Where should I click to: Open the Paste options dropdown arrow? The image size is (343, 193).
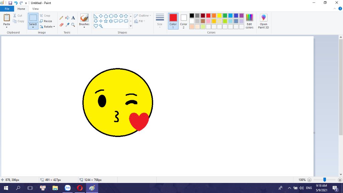coord(7,27)
